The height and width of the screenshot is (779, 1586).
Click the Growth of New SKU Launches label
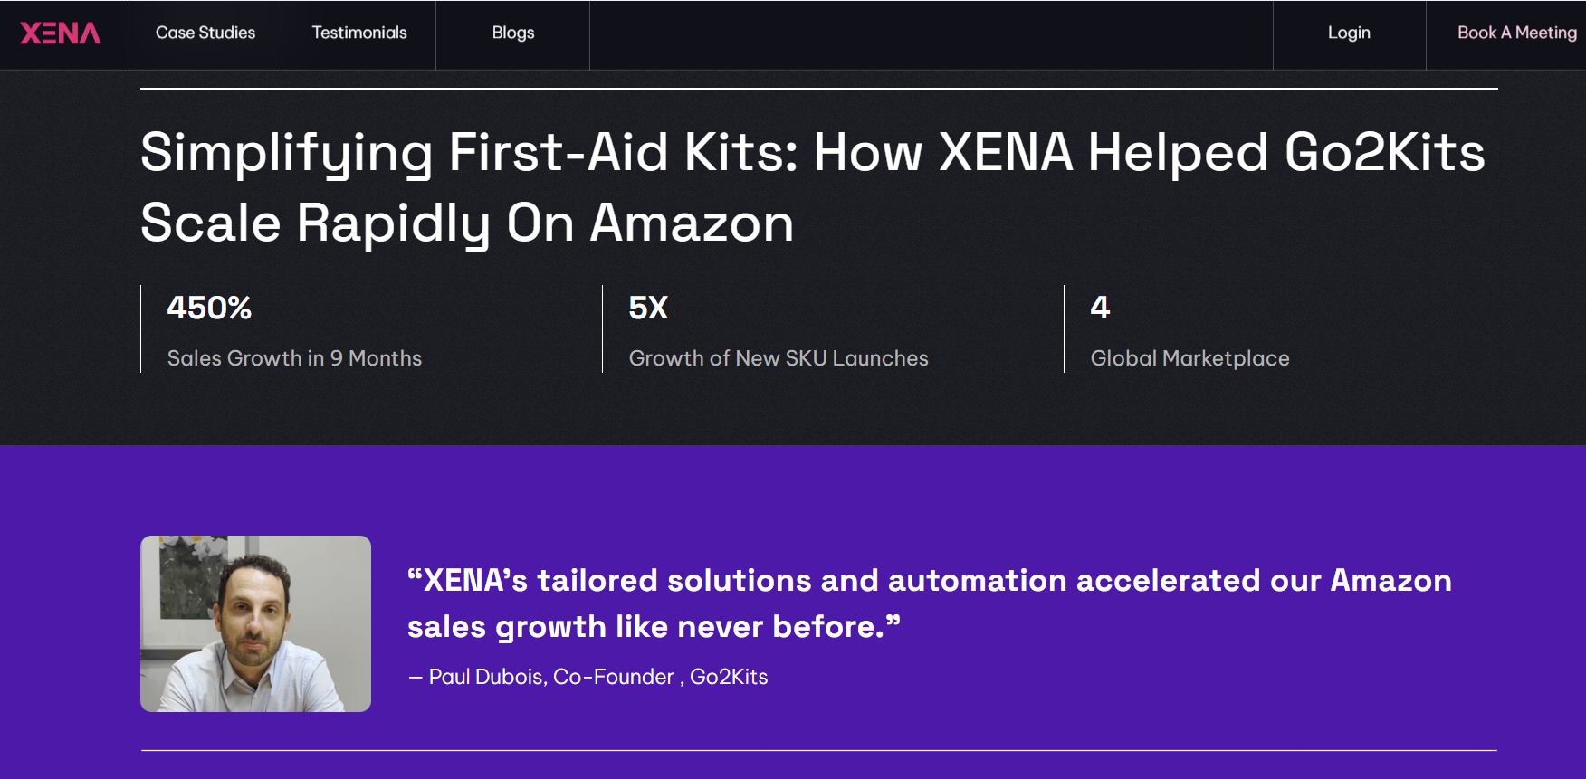pyautogui.click(x=779, y=358)
